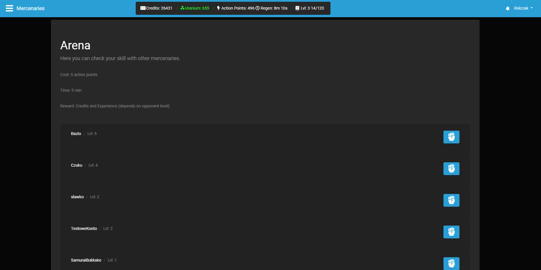This screenshot has width=541, height=270.
Task: Open notifications via the bell icon
Action: 507,8
